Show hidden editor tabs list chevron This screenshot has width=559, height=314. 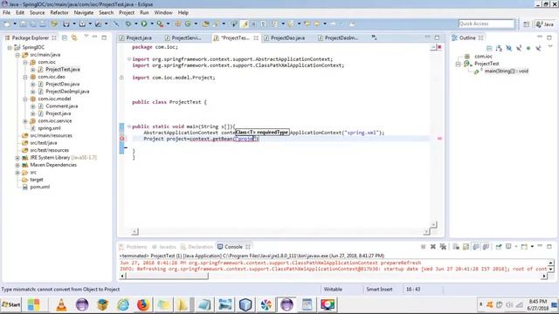[374, 37]
